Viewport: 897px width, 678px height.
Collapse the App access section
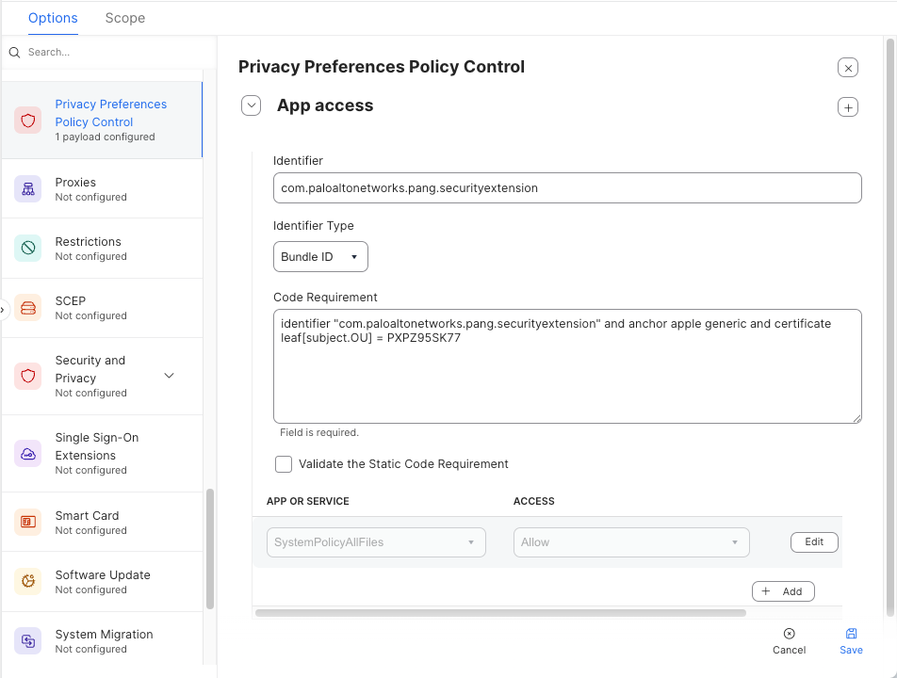point(251,106)
